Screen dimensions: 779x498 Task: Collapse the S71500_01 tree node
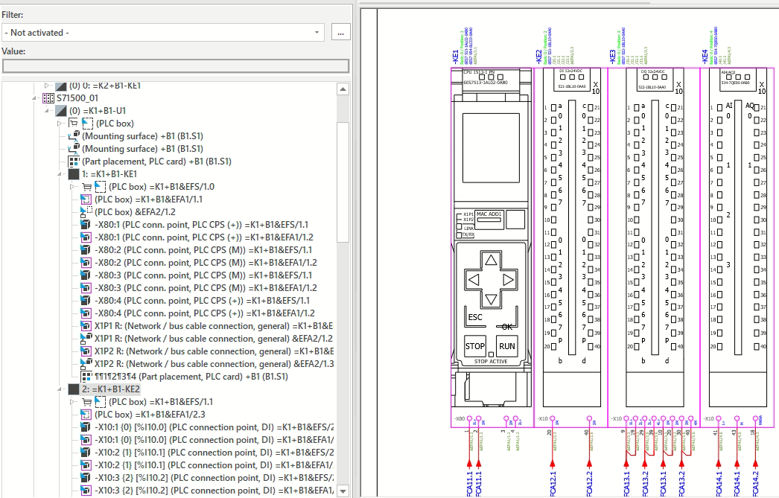(34, 98)
